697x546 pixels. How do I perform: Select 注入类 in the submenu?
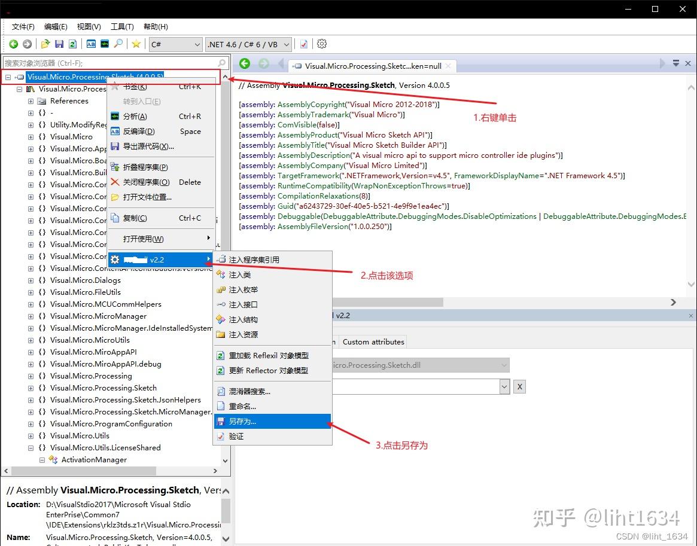click(x=272, y=275)
